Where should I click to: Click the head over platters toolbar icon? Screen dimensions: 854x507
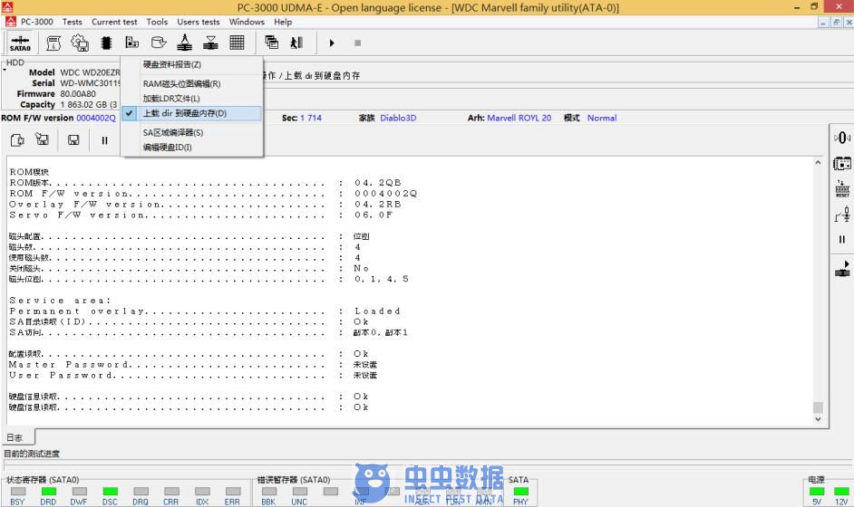coord(210,43)
